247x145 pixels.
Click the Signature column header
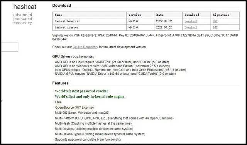pyautogui.click(x=225, y=15)
